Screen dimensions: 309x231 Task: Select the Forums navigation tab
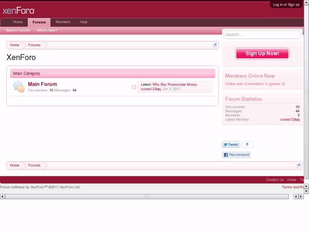(x=39, y=22)
